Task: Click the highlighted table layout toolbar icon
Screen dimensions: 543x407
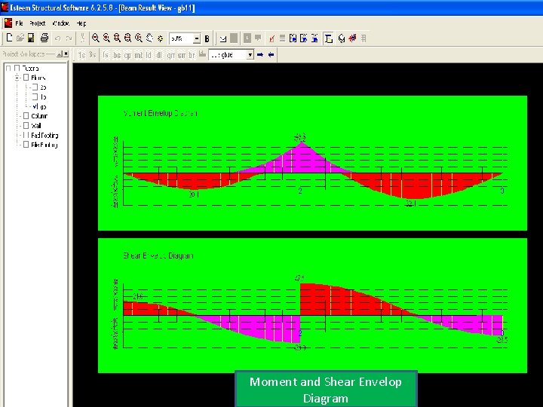Action: [328, 38]
